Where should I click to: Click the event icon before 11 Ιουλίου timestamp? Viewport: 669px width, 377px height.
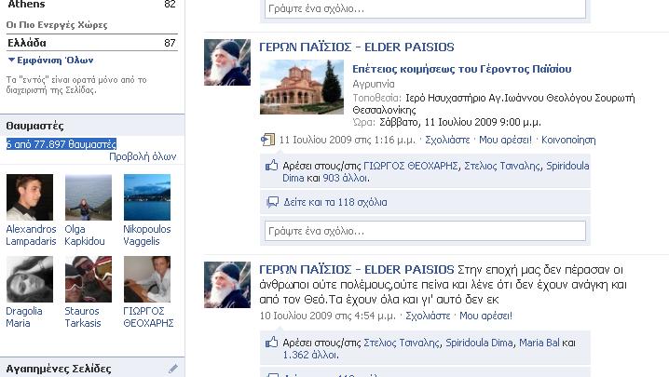[268, 140]
